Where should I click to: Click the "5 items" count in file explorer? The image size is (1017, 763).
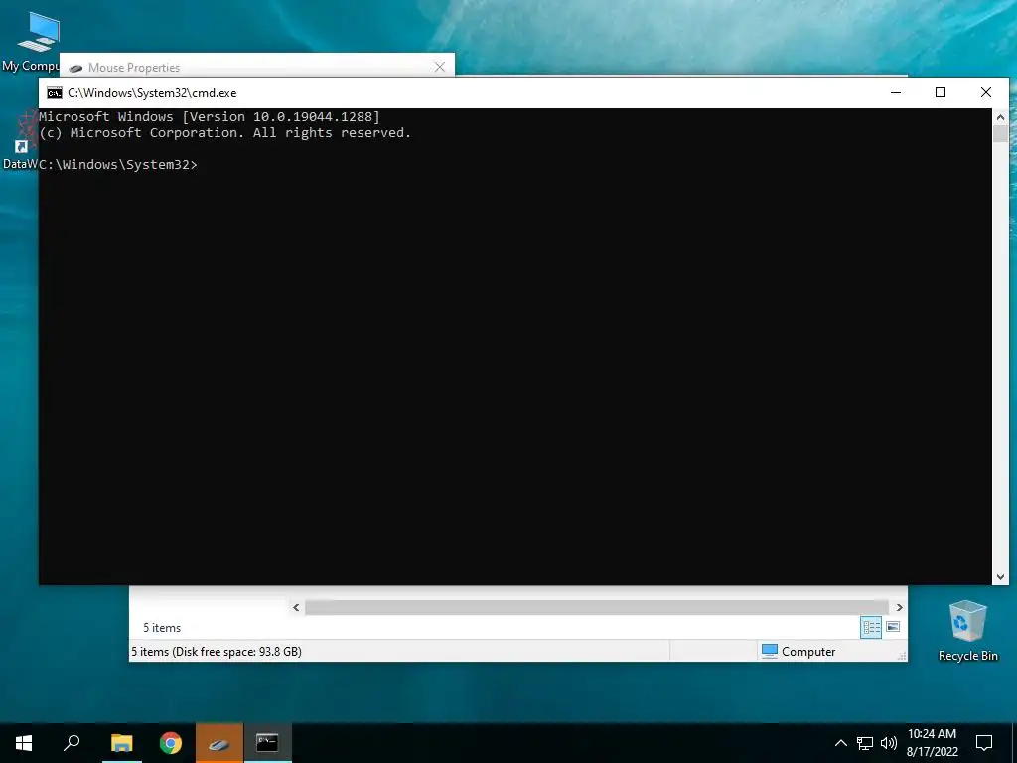coord(162,628)
